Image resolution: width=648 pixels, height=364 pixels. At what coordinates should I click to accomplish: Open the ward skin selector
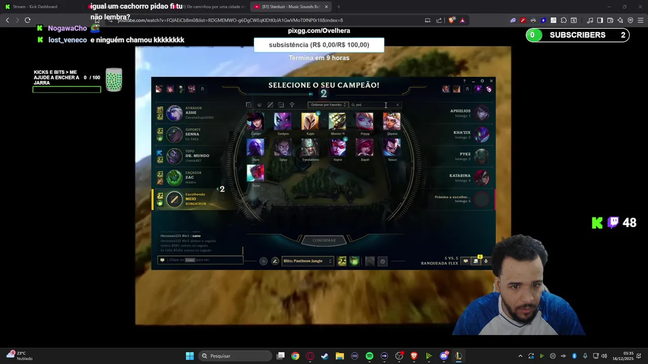pyautogui.click(x=370, y=261)
